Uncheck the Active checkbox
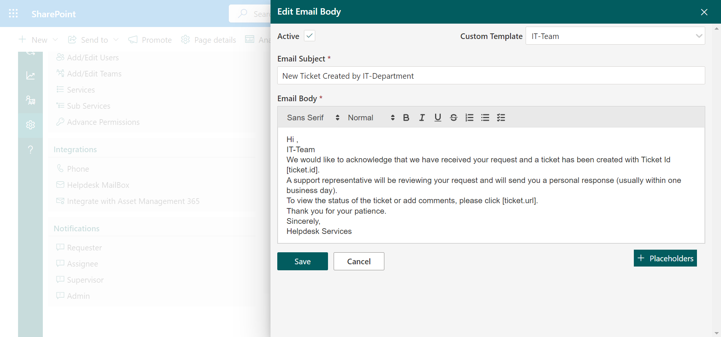The image size is (721, 337). 310,36
